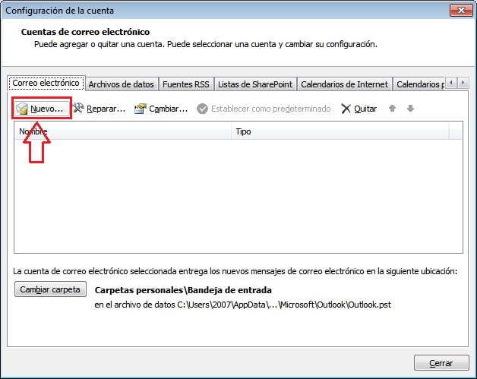Click the Cambiar account icon
Image resolution: width=477 pixels, height=379 pixels.
[141, 109]
